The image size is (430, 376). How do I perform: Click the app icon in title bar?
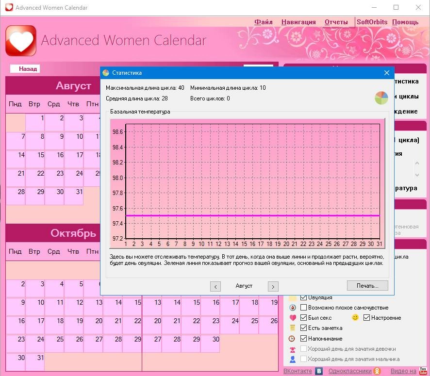9,7
